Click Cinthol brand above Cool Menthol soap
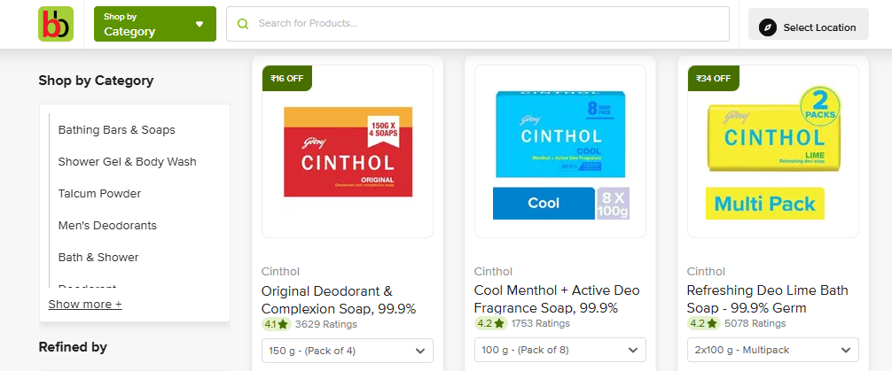 point(493,272)
